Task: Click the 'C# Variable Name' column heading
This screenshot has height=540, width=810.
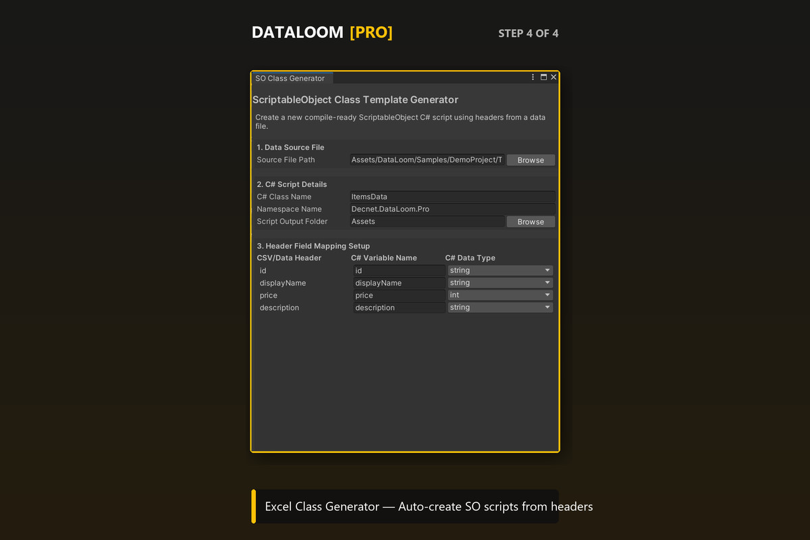Action: [384, 258]
